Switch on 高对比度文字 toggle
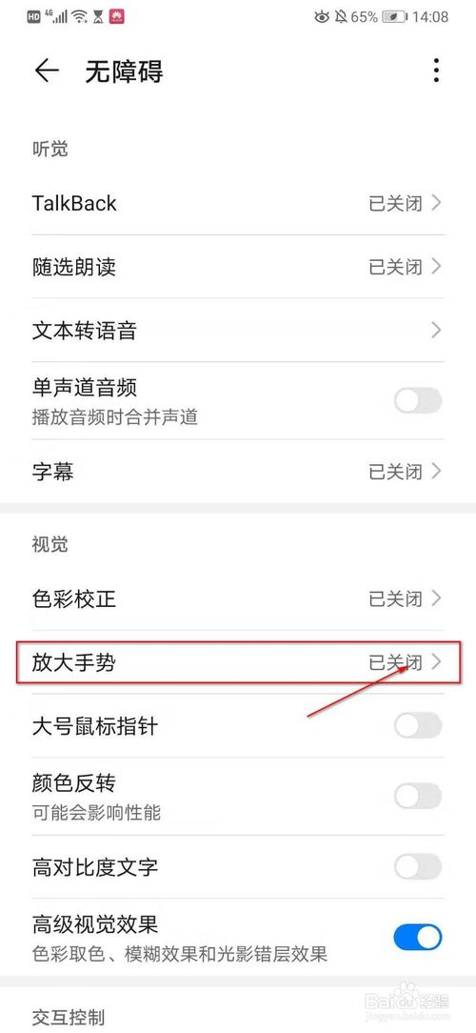 click(417, 866)
